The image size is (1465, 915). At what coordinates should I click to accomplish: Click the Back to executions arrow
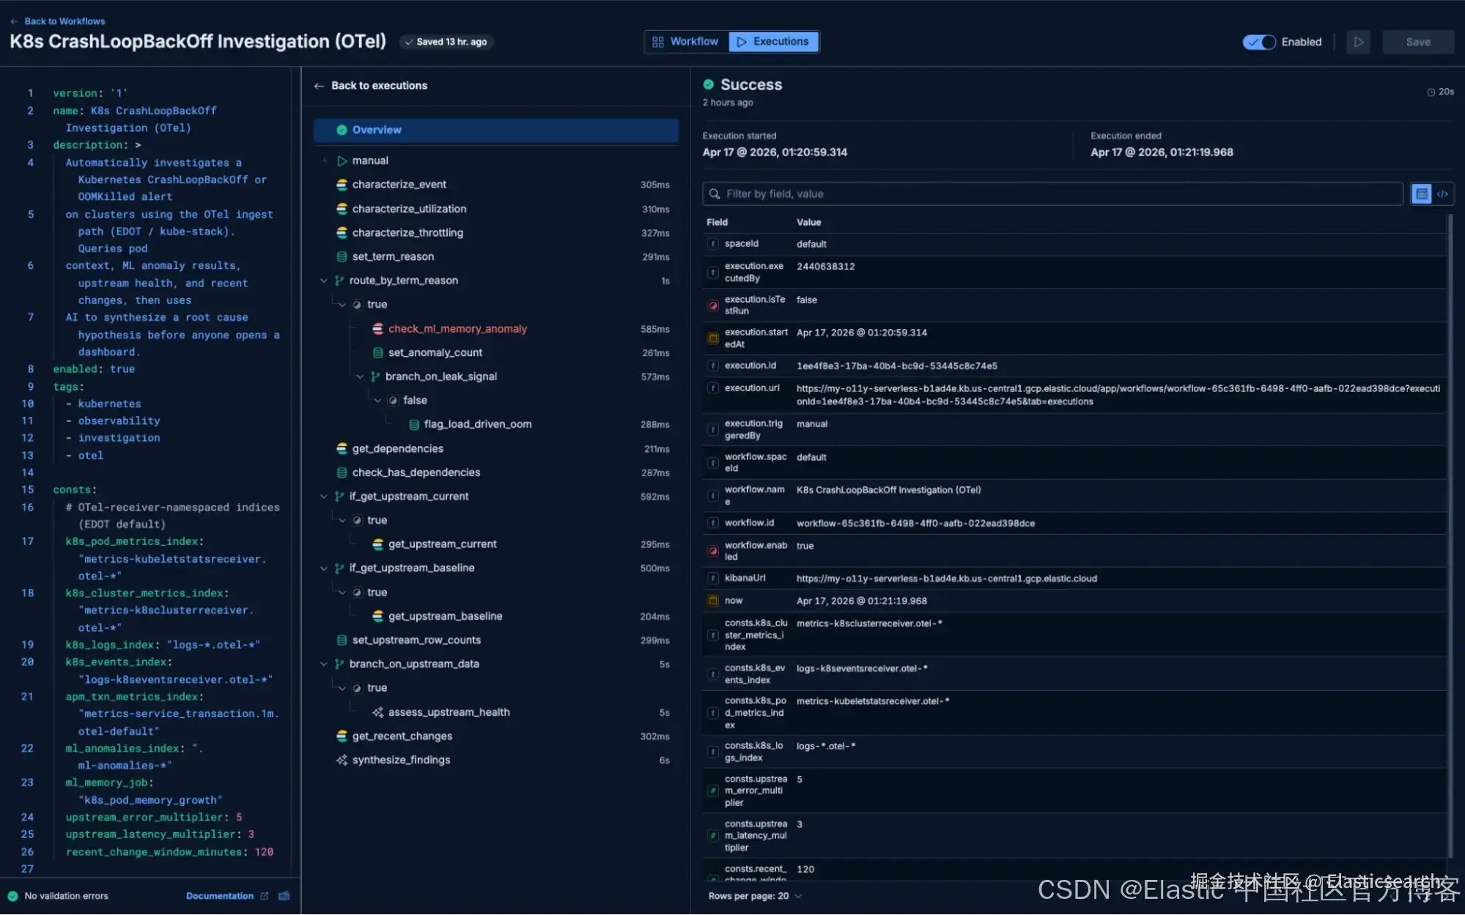click(319, 86)
